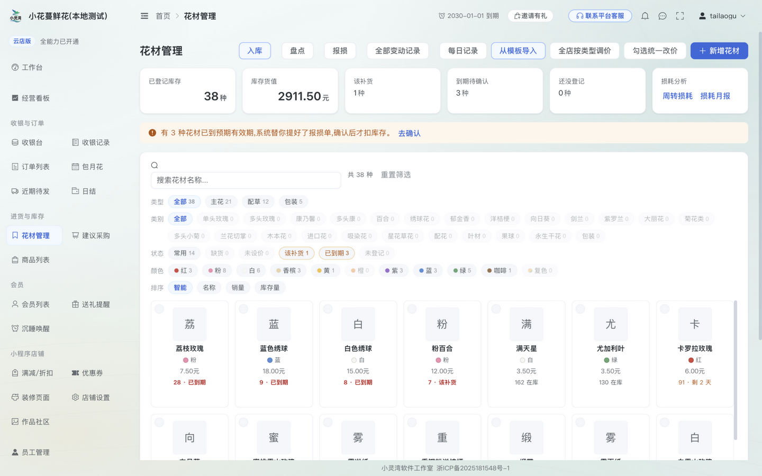Filter type by 主花

point(221,202)
